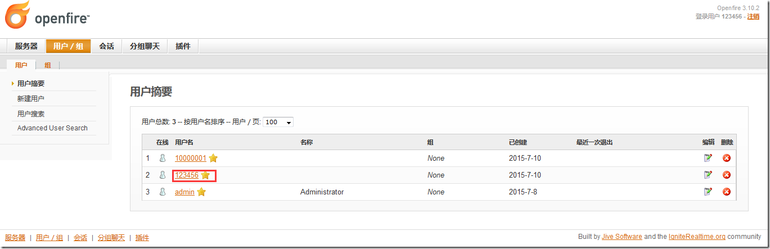The image size is (770, 249).
Task: Delete user 123456 with red X icon
Action: coord(726,175)
